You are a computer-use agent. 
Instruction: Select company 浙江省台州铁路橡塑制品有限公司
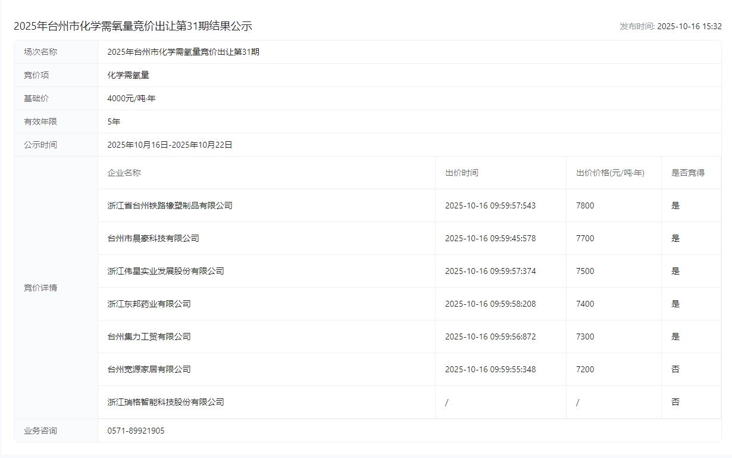(170, 205)
